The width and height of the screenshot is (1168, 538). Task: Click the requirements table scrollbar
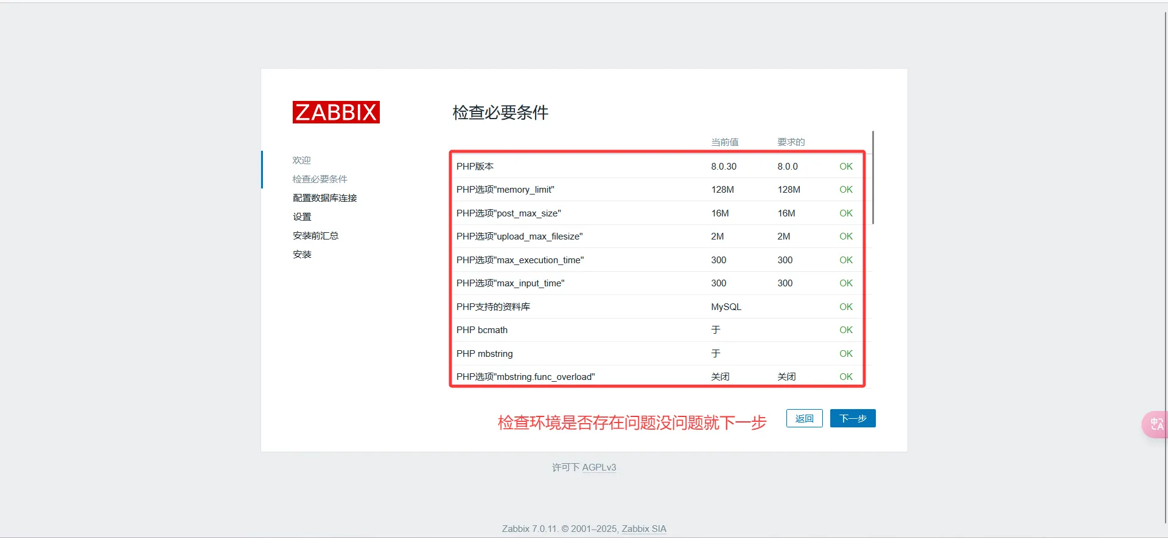(x=873, y=178)
